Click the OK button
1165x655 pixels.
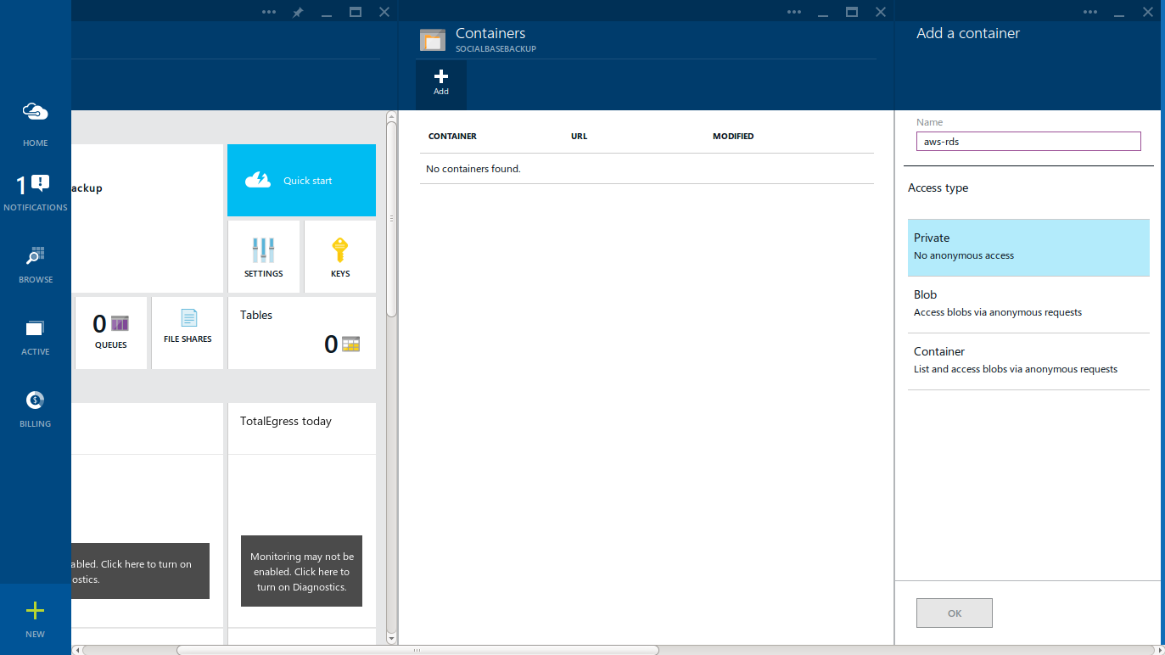955,613
